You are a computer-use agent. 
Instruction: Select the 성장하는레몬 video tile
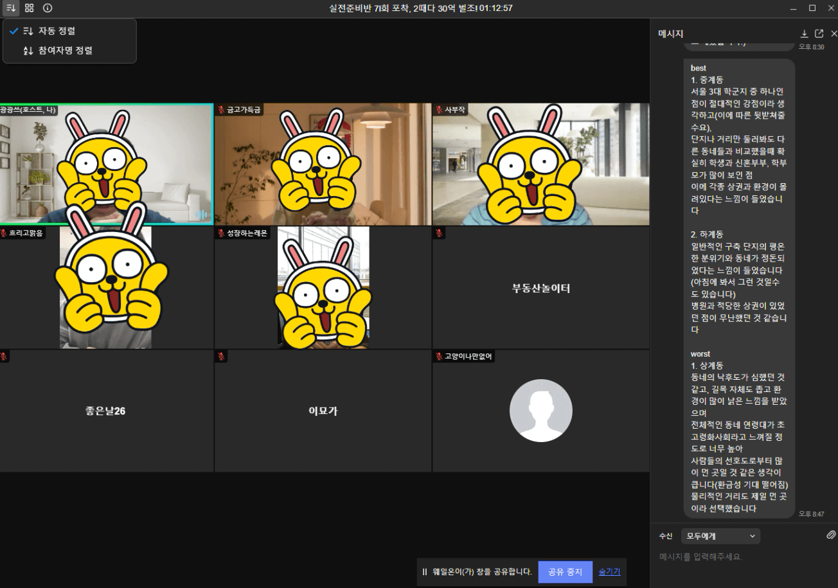point(323,289)
